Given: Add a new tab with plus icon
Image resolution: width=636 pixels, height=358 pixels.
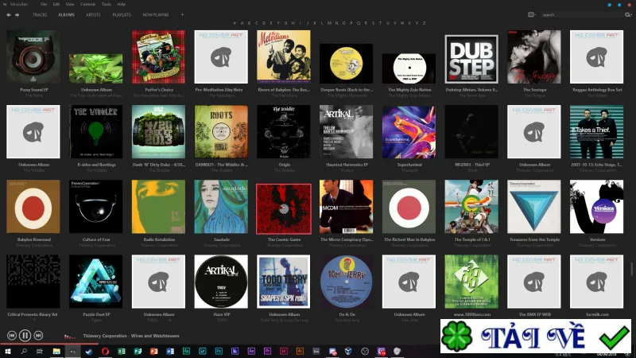Looking at the screenshot, I should (182, 14).
